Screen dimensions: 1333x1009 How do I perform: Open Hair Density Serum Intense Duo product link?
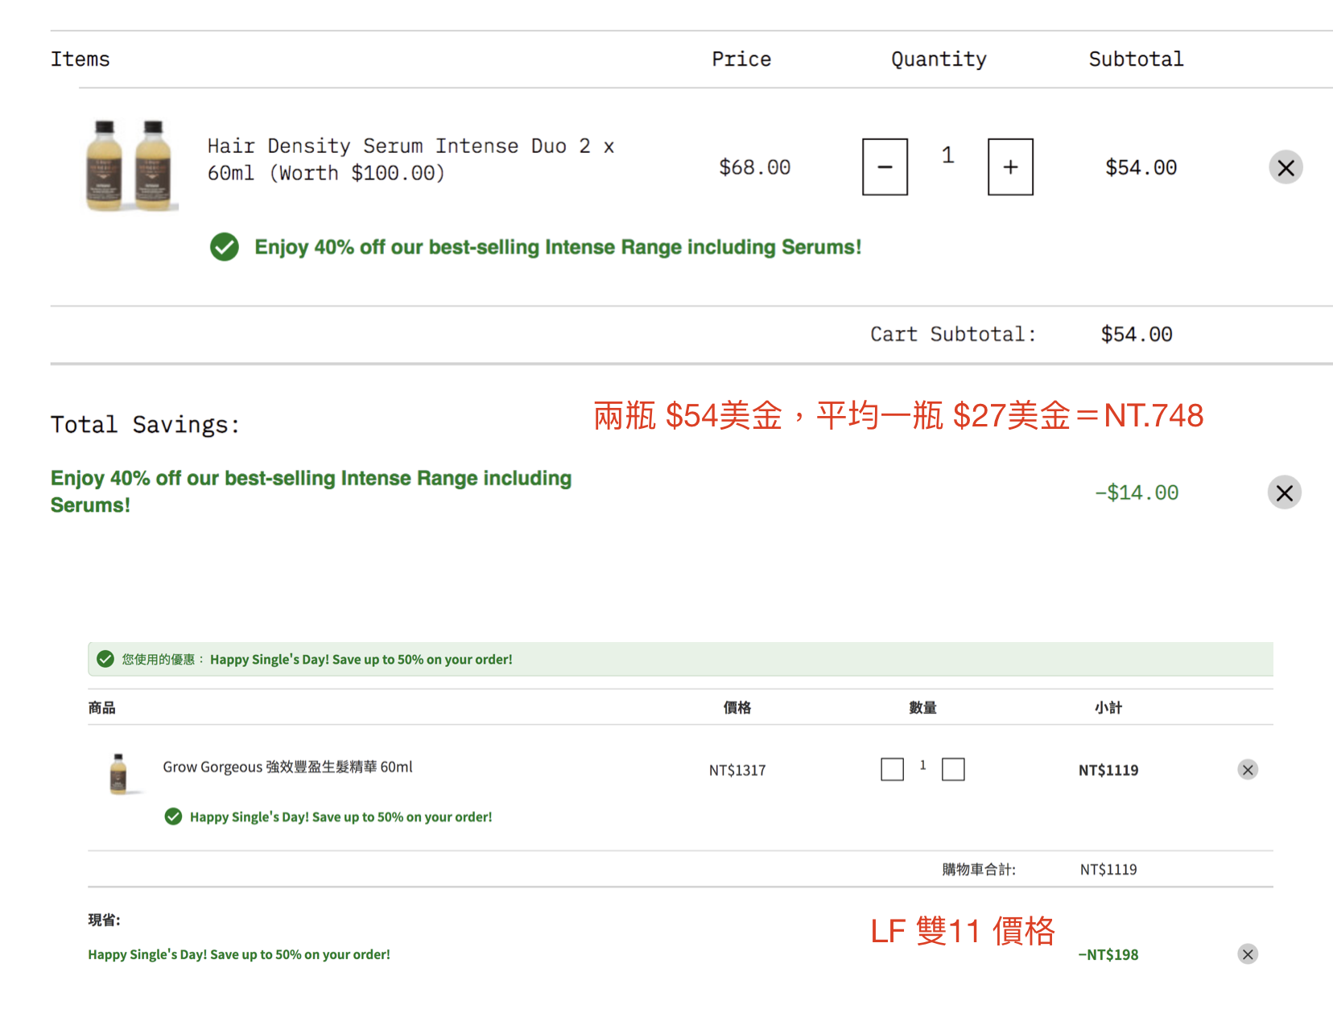click(x=411, y=159)
